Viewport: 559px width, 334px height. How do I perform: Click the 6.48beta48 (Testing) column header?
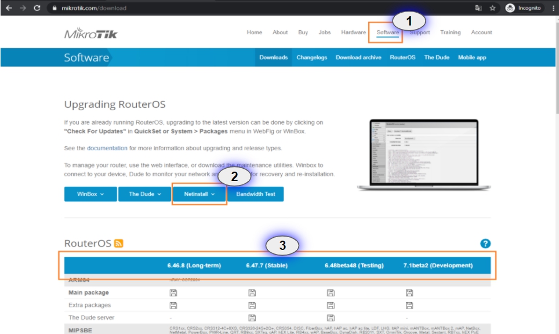tap(354, 265)
